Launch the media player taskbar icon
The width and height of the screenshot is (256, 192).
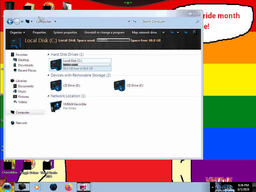coord(37,187)
